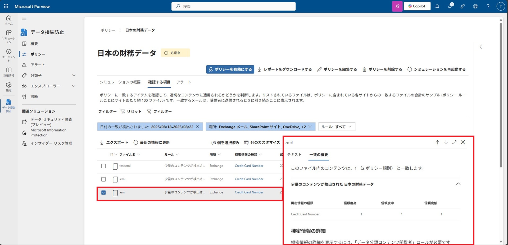Check the test.eml row checkbox
The image size is (508, 245).
coord(103,166)
